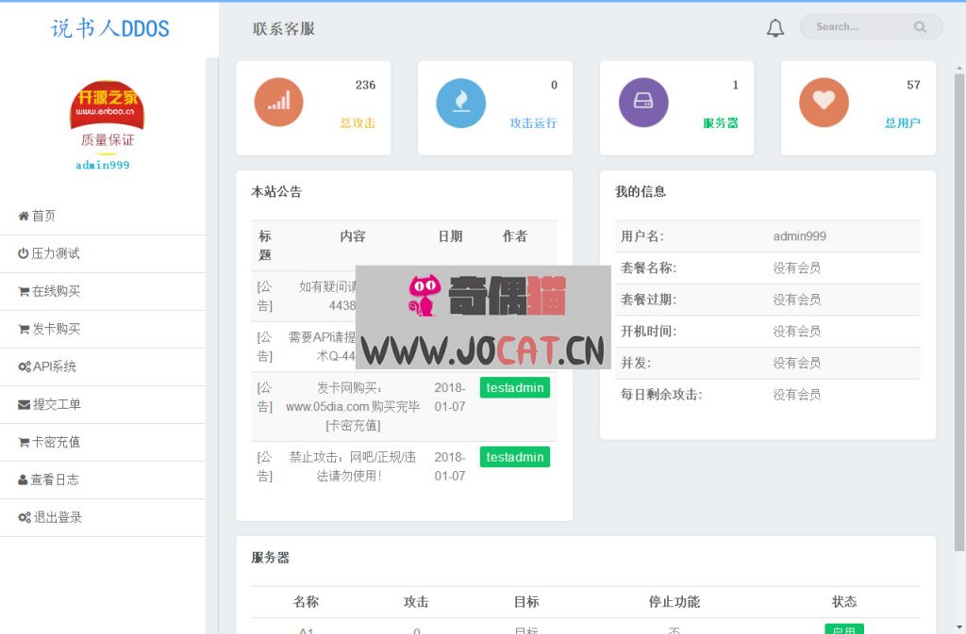Click 没有会员 value beside 每日剩余攻击
The image size is (966, 634).
coord(796,395)
